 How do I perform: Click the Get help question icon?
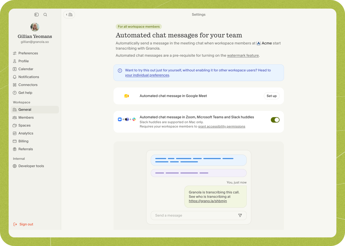pos(15,93)
